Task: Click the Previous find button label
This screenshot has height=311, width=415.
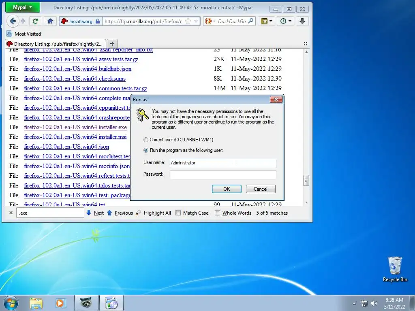Action: tap(124, 213)
